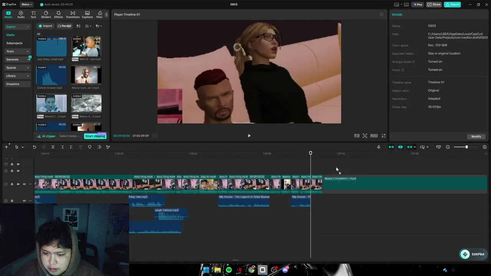Expand the Yours section
This screenshot has width=491, height=276.
pyautogui.click(x=18, y=51)
